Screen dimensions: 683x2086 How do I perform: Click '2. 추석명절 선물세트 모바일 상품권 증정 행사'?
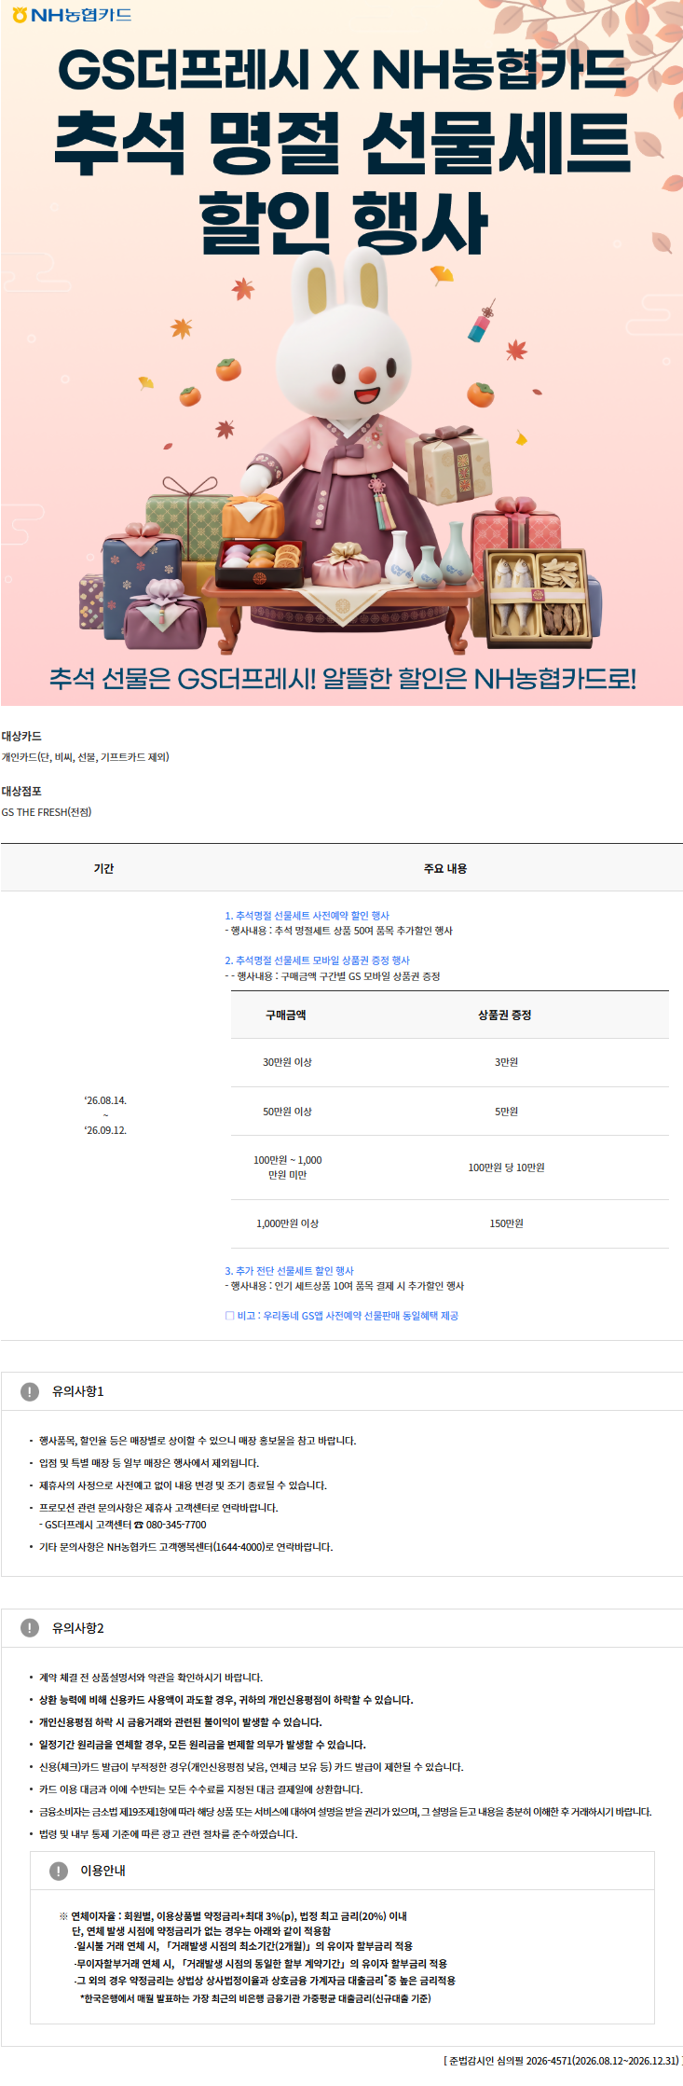pos(318,960)
